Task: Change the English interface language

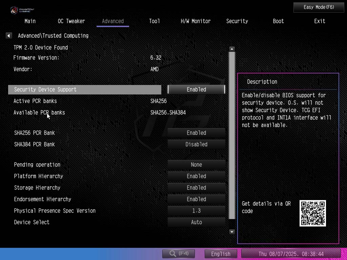Action: click(x=221, y=254)
